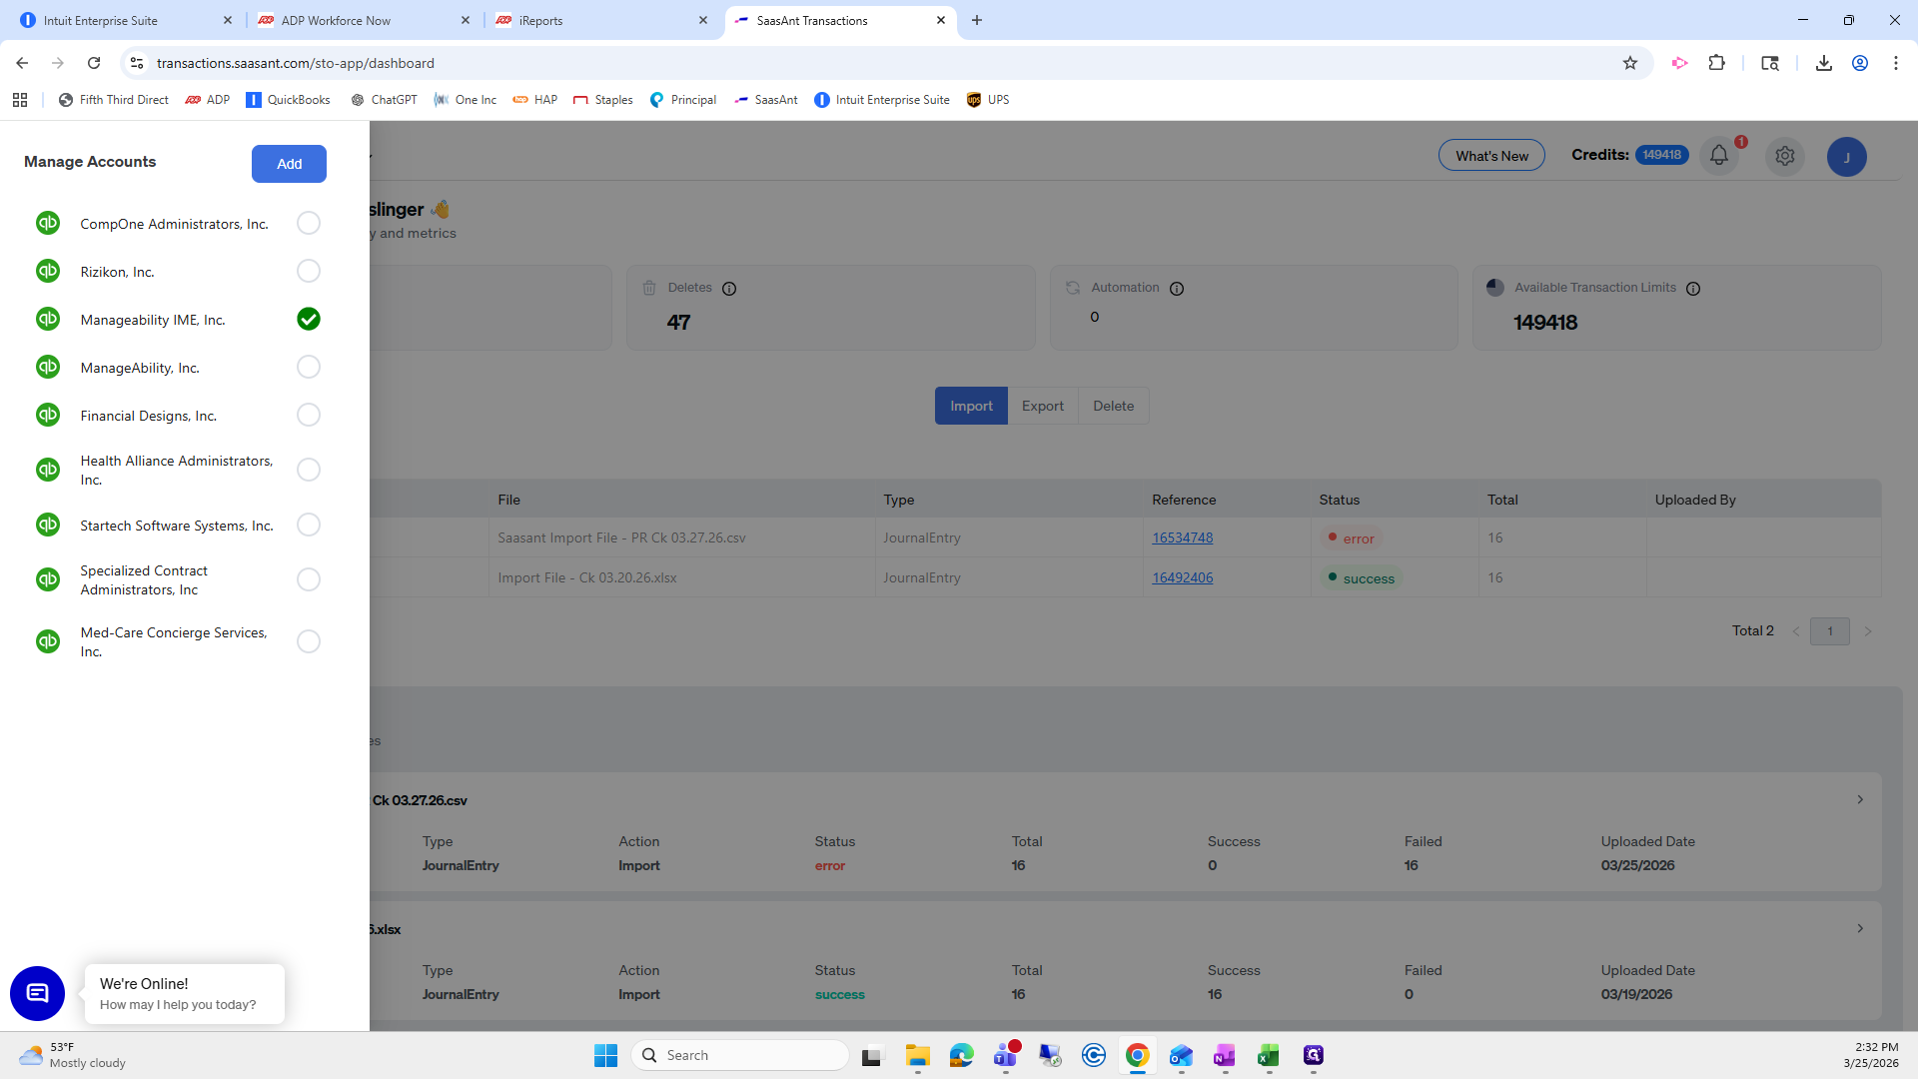Select CompOne Administrators, Inc. radio button
This screenshot has height=1079, width=1918.
coord(309,223)
